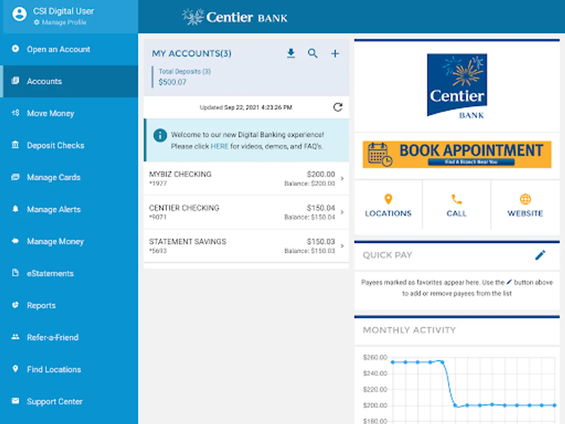
Task: Select the MYBIZ CHECKING account name
Action: coord(180,174)
